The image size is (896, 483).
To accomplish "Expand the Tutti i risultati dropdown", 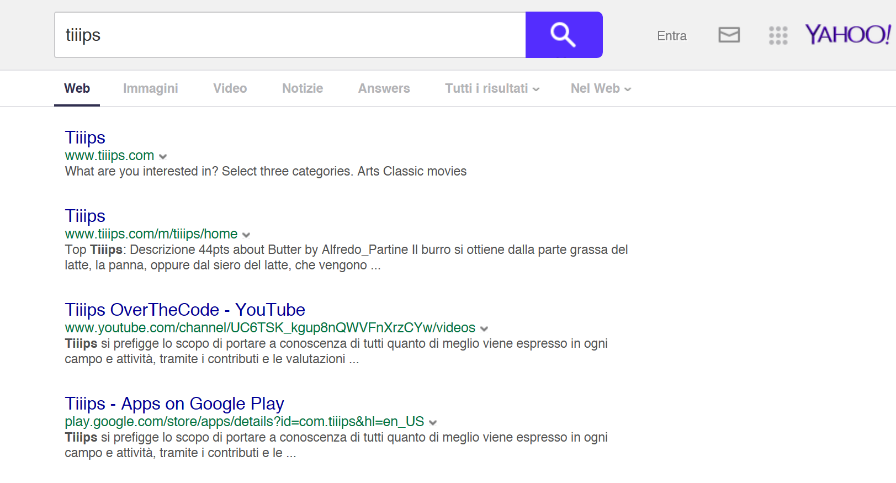I will pos(492,88).
